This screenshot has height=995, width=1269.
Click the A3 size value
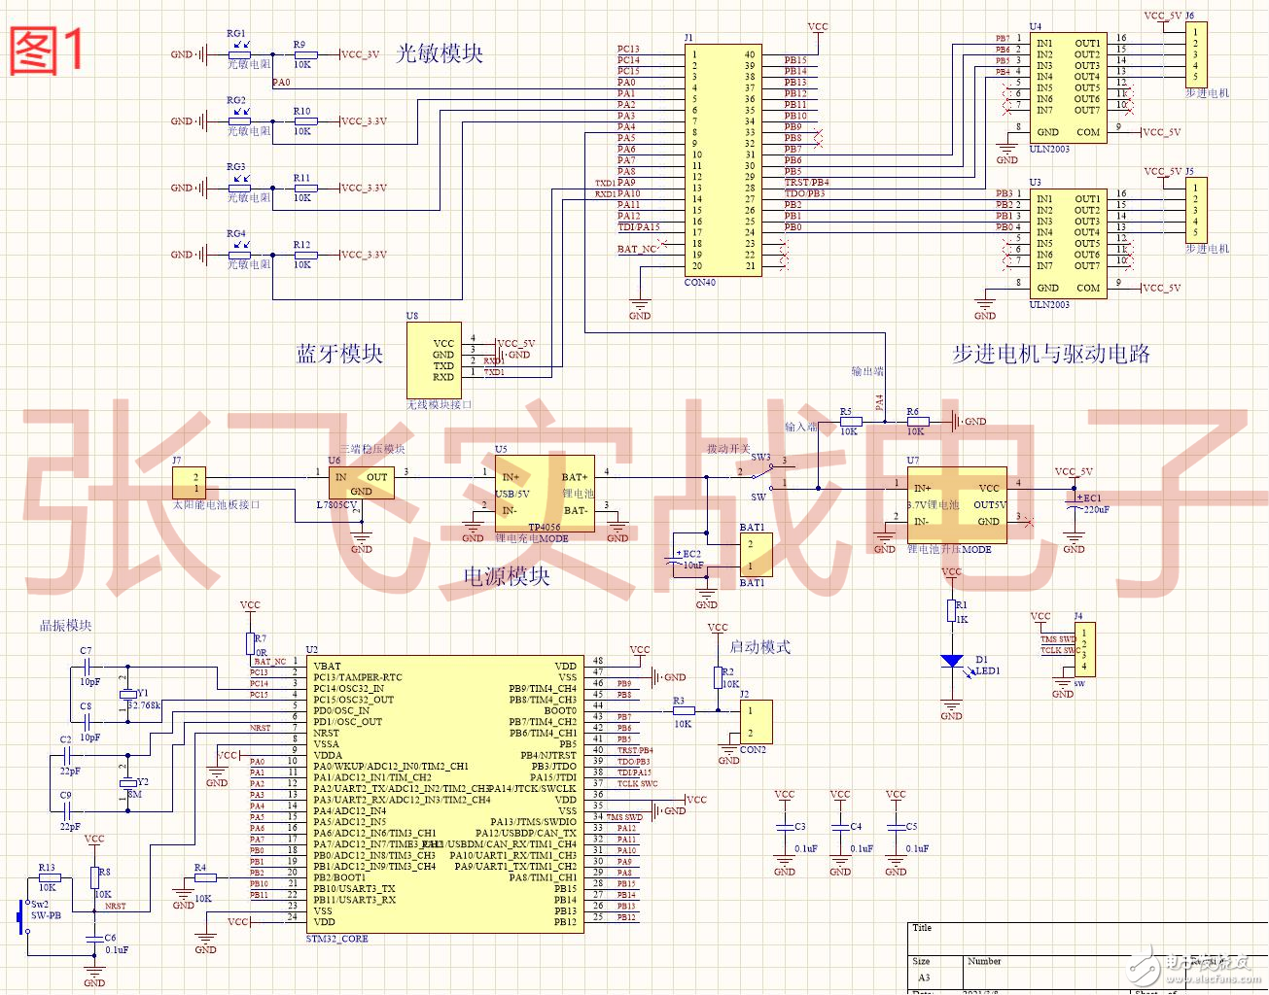(924, 978)
